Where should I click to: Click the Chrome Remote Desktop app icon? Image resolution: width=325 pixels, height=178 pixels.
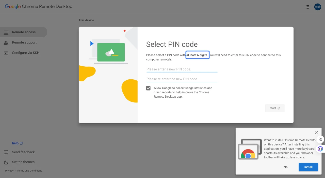(250, 149)
